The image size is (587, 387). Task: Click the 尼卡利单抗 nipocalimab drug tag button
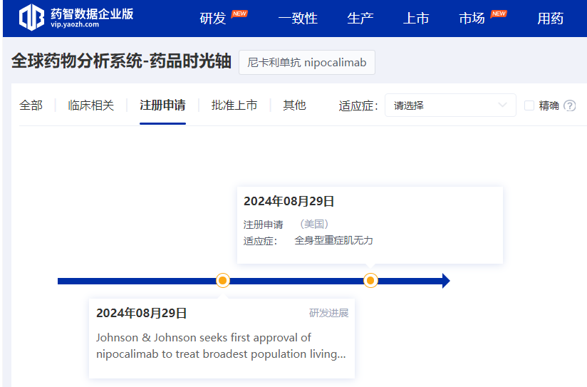[x=306, y=63]
